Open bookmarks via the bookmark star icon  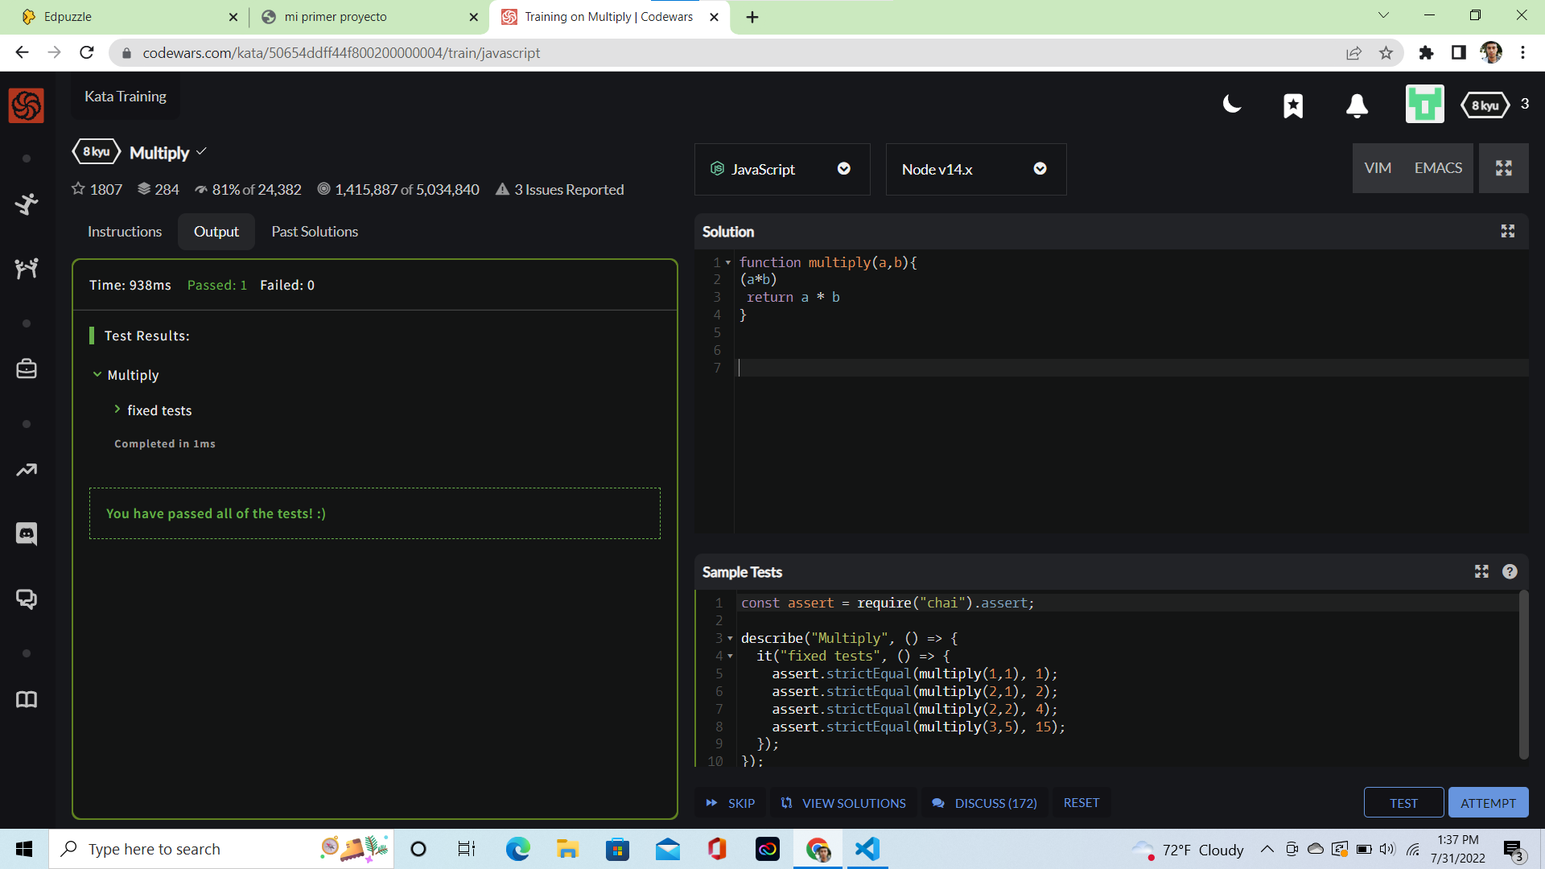pos(1293,105)
